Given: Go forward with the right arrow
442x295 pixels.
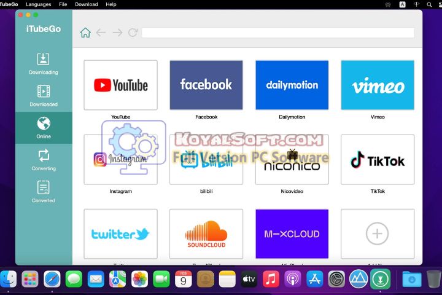Looking at the screenshot, I should (117, 33).
